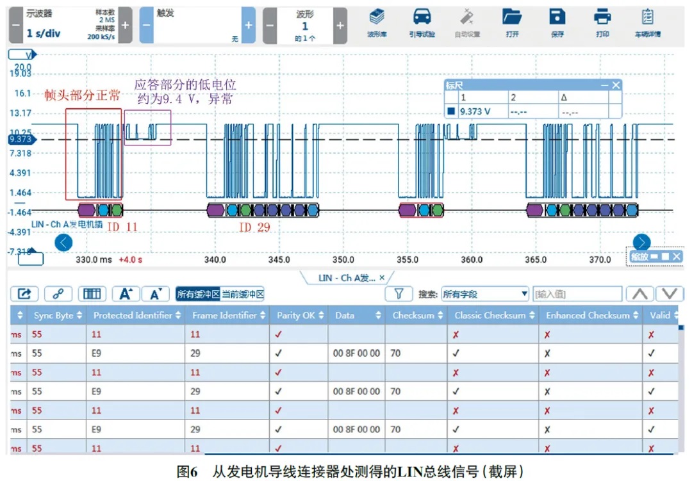Select the LIN - Ch A decode tab
Image resolution: width=692 pixels, height=481 pixels.
[347, 278]
